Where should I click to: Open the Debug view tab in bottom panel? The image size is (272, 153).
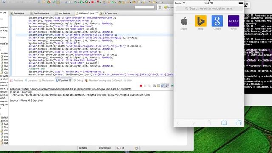tap(78, 80)
